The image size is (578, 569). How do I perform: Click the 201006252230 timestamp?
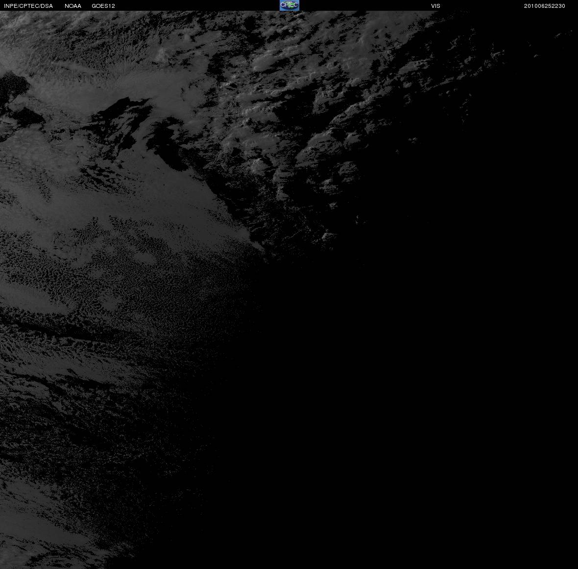coord(545,6)
